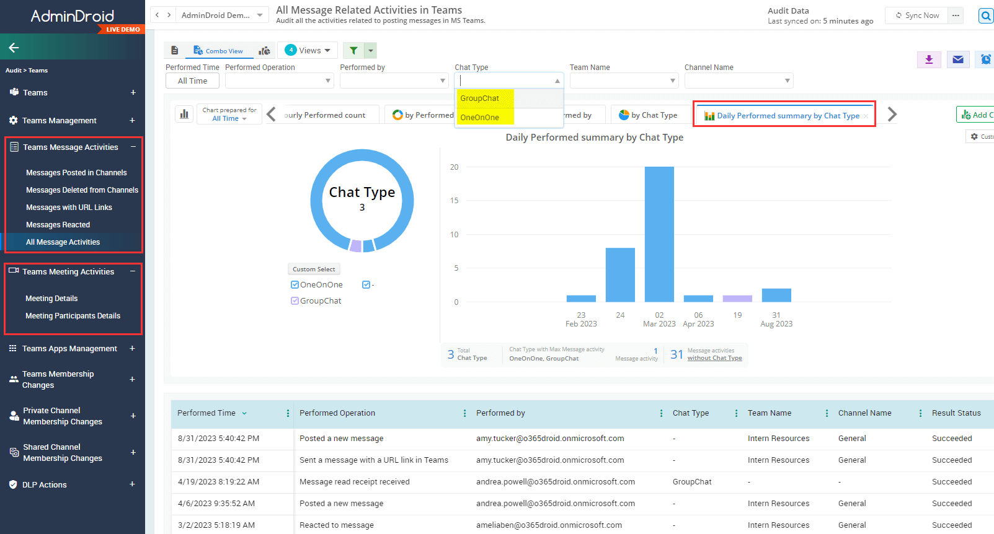Click the alarm clock schedule icon

985,59
